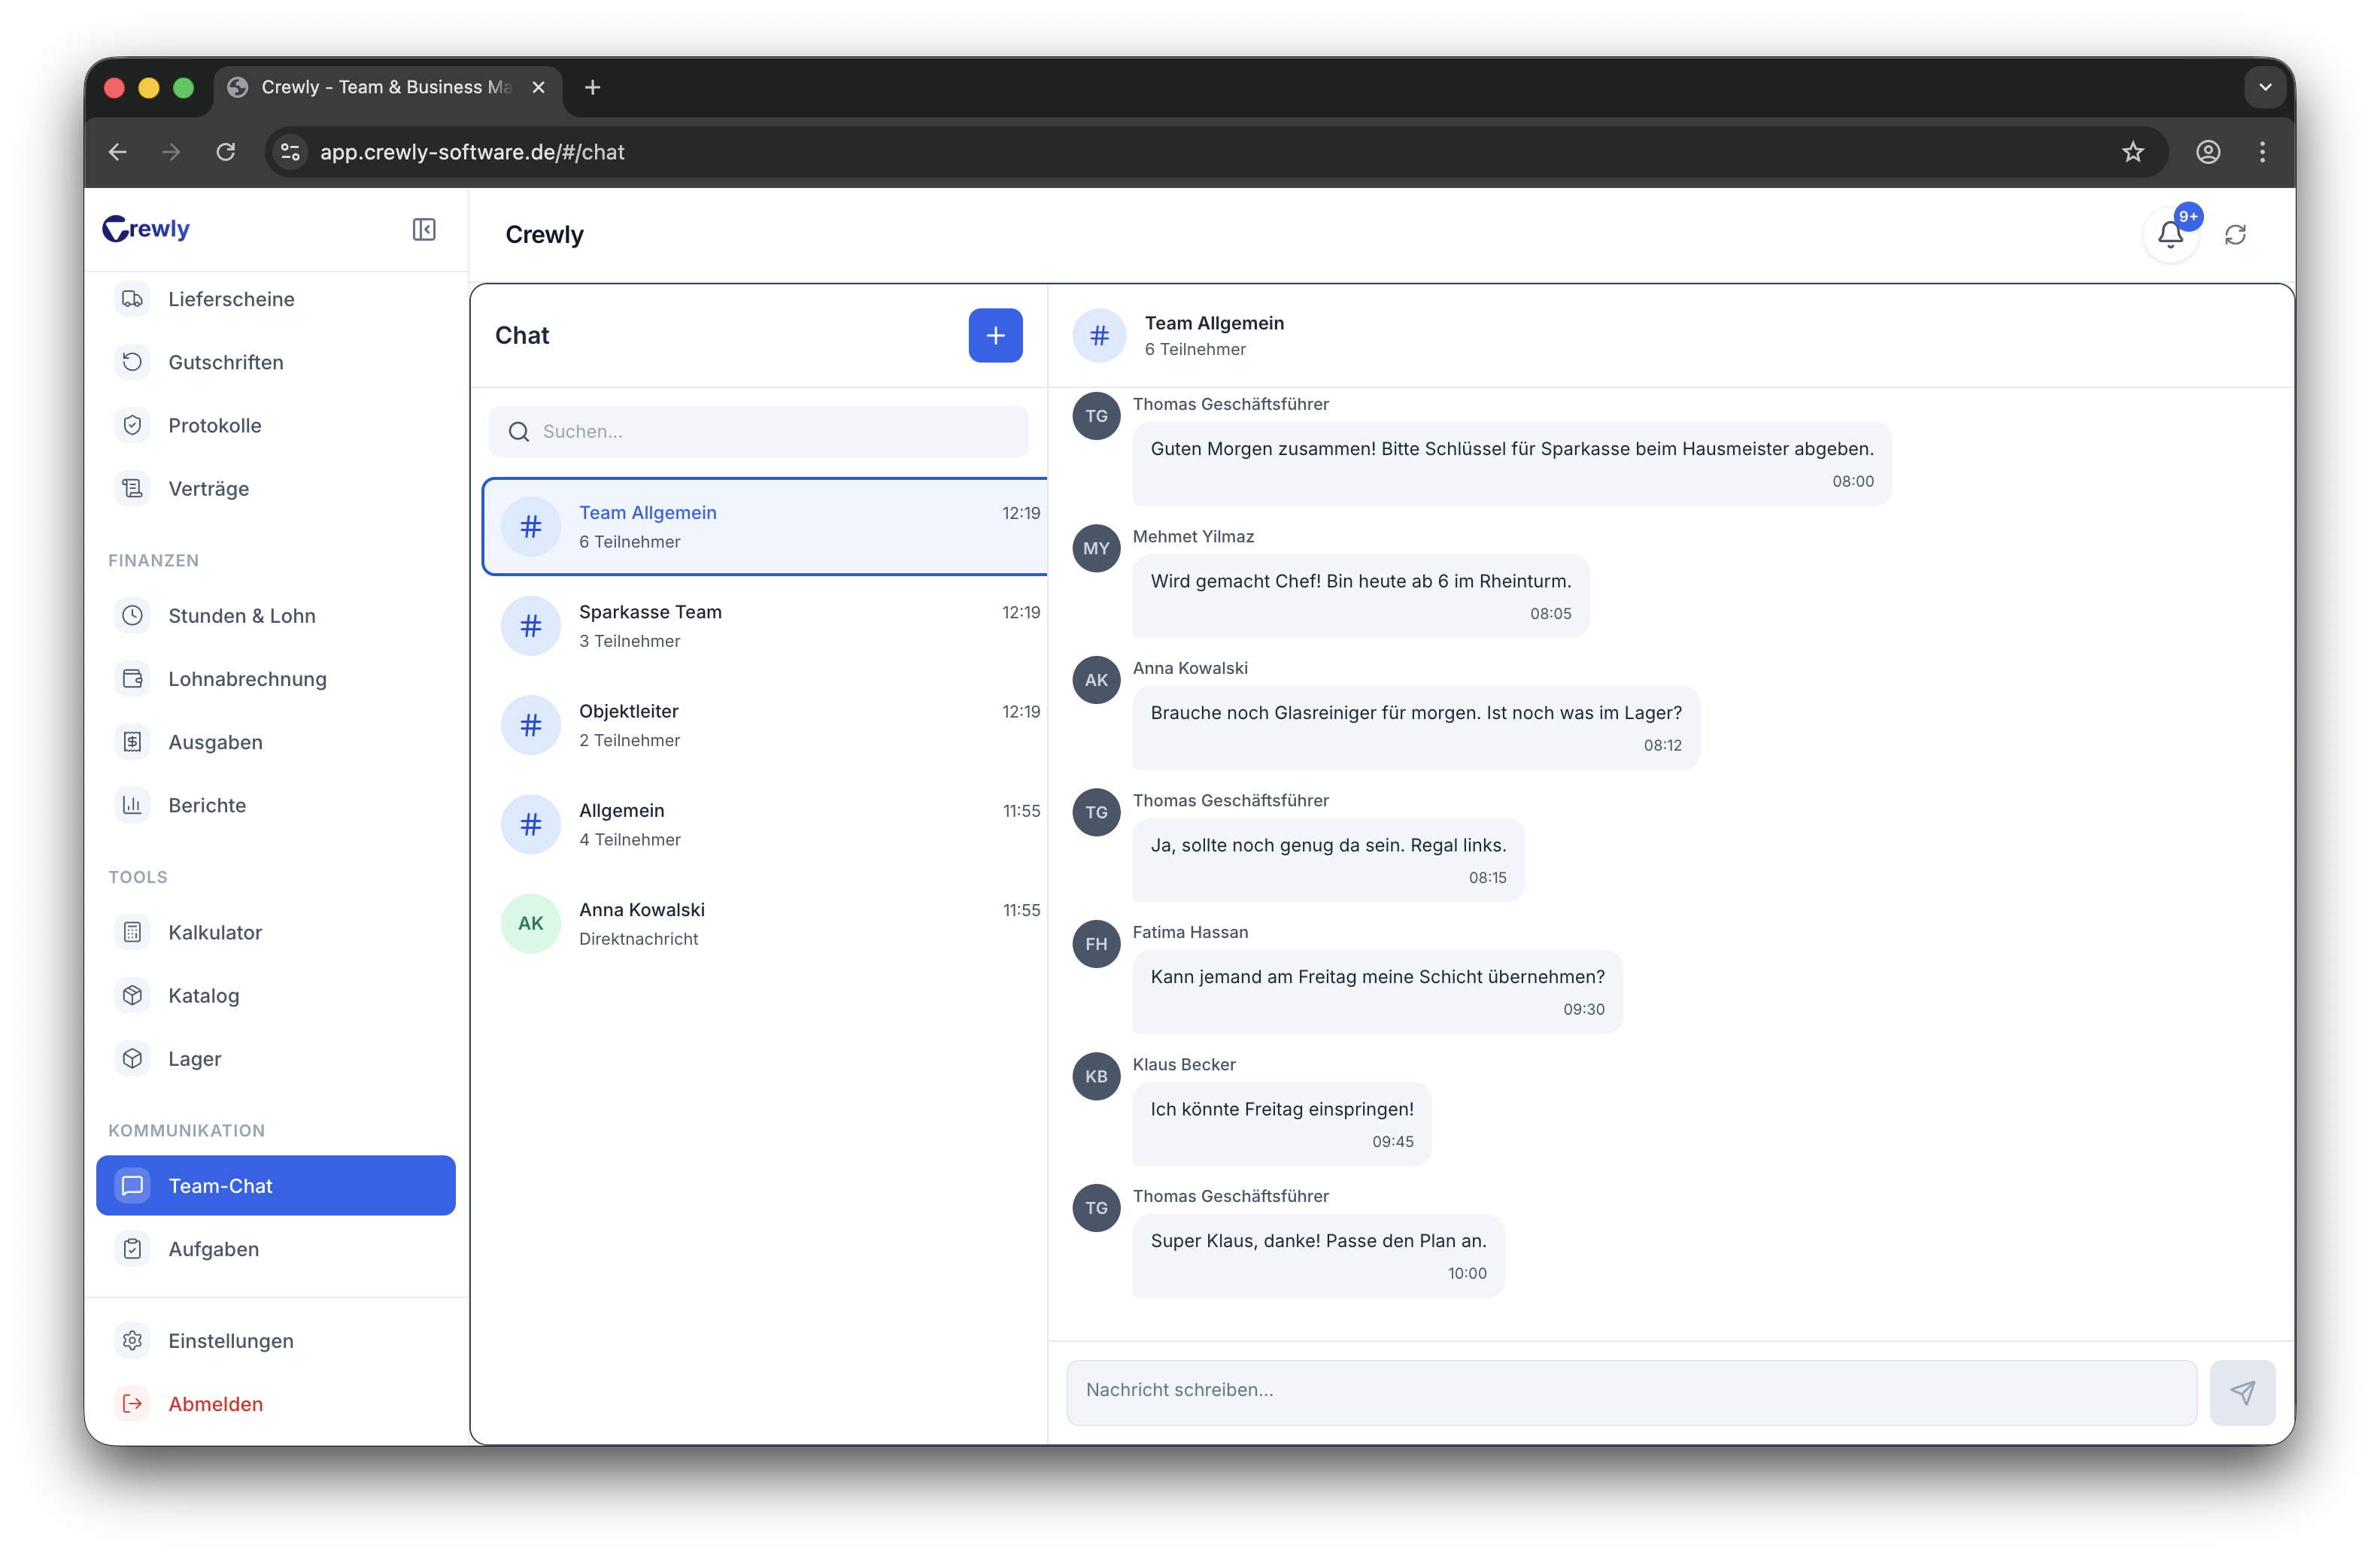Open notifications with the bell icon

pos(2171,234)
